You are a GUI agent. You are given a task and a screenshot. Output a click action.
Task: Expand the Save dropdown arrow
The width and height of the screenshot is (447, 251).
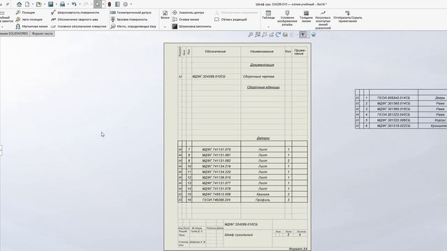(x=56, y=4)
